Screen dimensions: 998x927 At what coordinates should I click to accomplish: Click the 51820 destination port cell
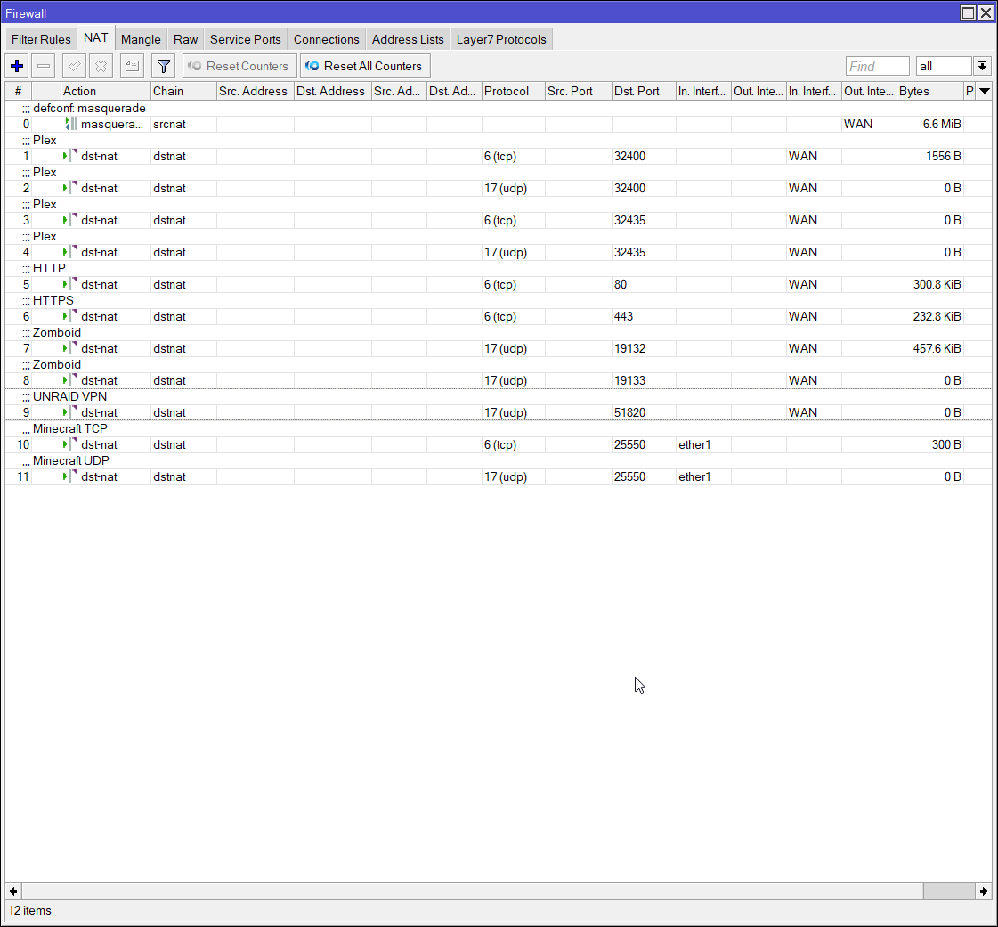[644, 412]
